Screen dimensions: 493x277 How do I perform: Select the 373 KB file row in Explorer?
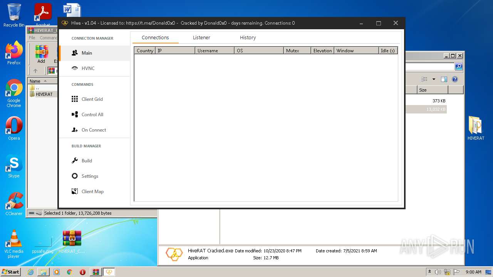(426, 101)
